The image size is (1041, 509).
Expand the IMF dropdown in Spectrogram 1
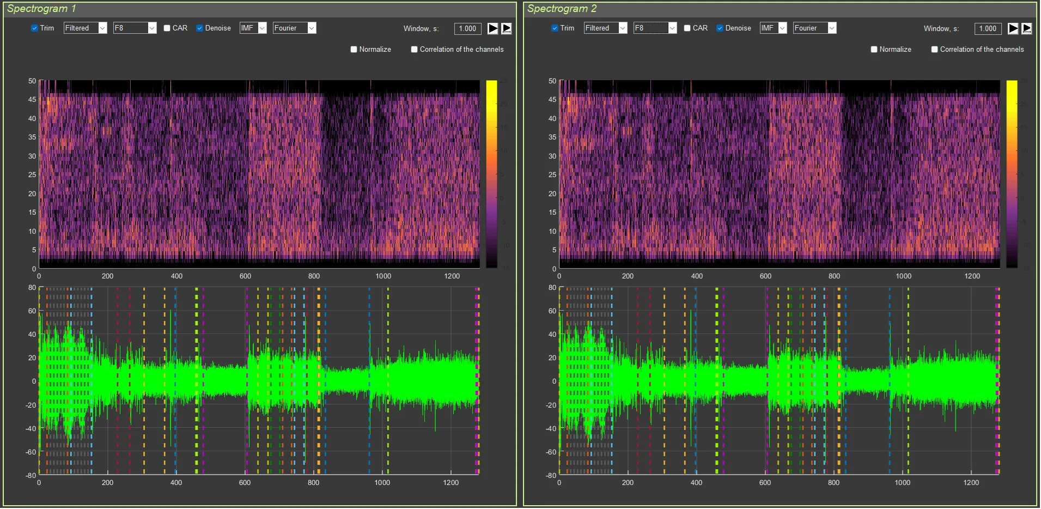coord(253,28)
